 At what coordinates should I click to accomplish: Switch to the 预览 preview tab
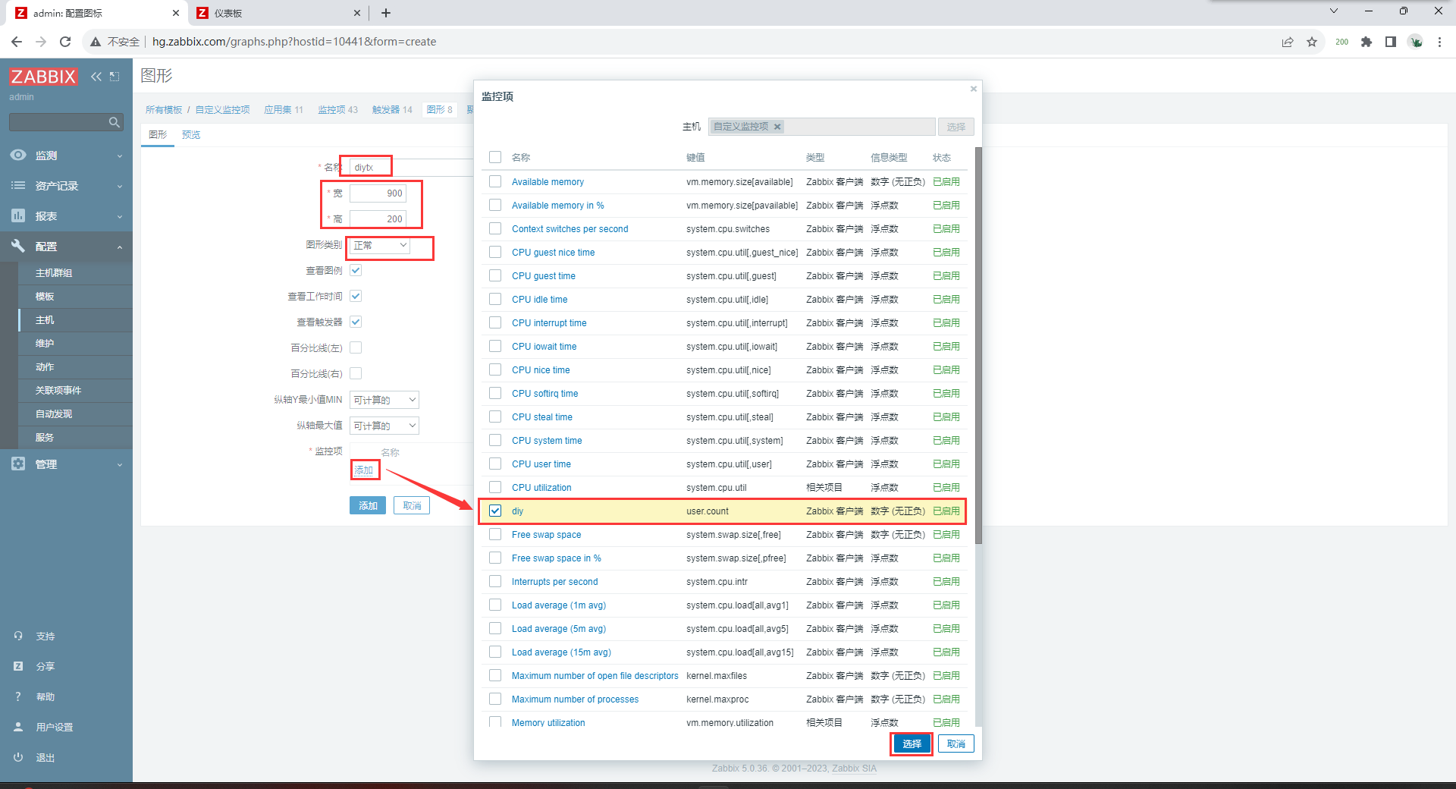point(191,134)
